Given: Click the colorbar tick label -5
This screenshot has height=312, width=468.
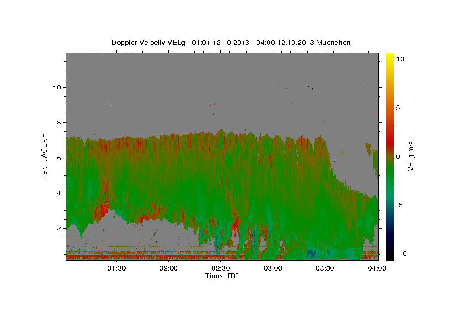Looking at the screenshot, I should point(399,205).
